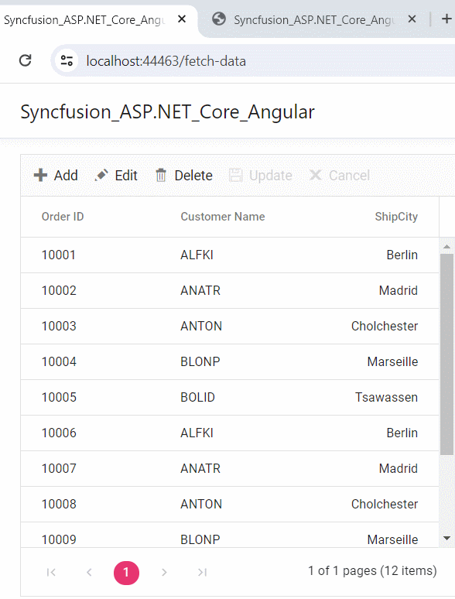Click the Edit toolbar button
Viewport: 455px width, 599px height.
coord(116,176)
